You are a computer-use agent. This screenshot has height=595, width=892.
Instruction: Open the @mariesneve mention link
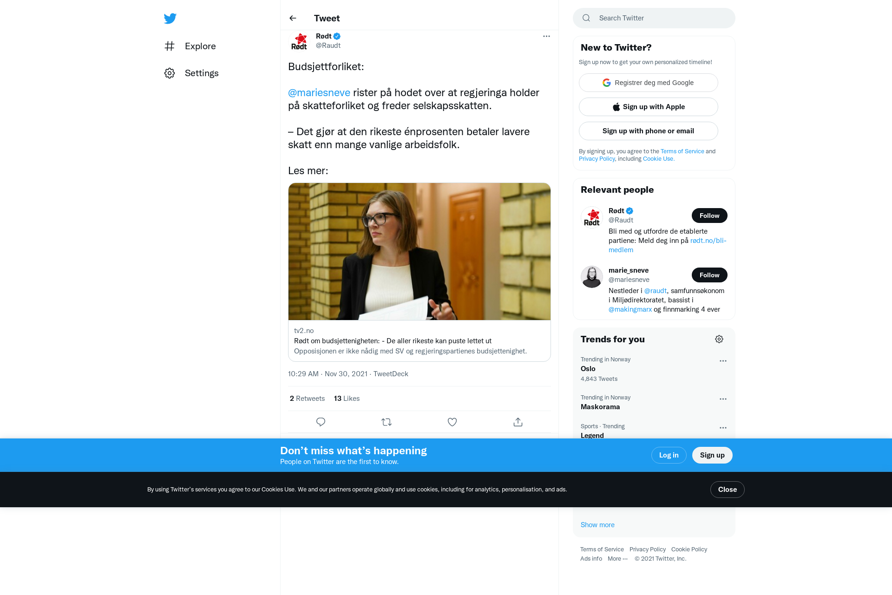pyautogui.click(x=319, y=92)
